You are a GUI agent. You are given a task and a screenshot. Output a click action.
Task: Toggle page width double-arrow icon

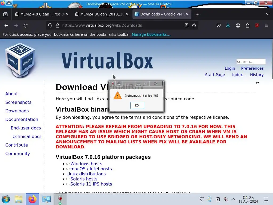pyautogui.click(x=257, y=83)
